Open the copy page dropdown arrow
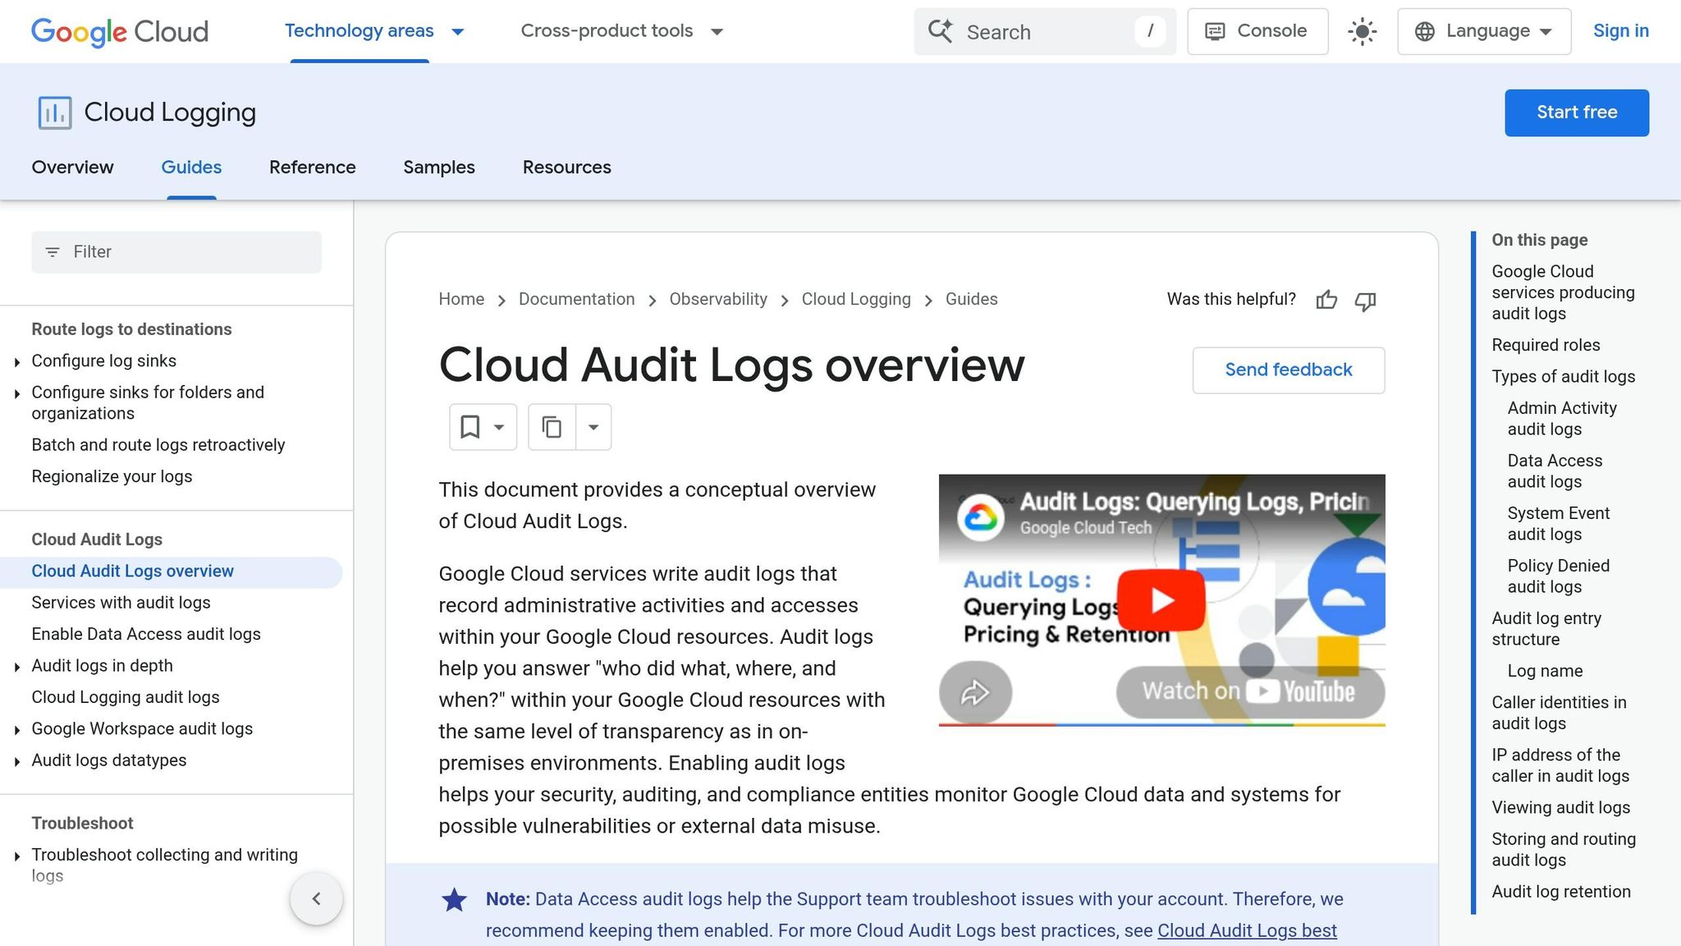 (x=593, y=427)
